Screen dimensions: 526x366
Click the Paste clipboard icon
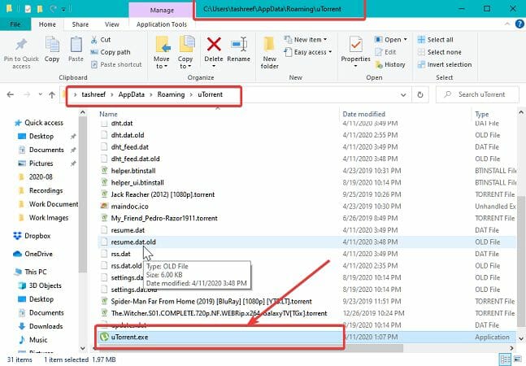76,45
